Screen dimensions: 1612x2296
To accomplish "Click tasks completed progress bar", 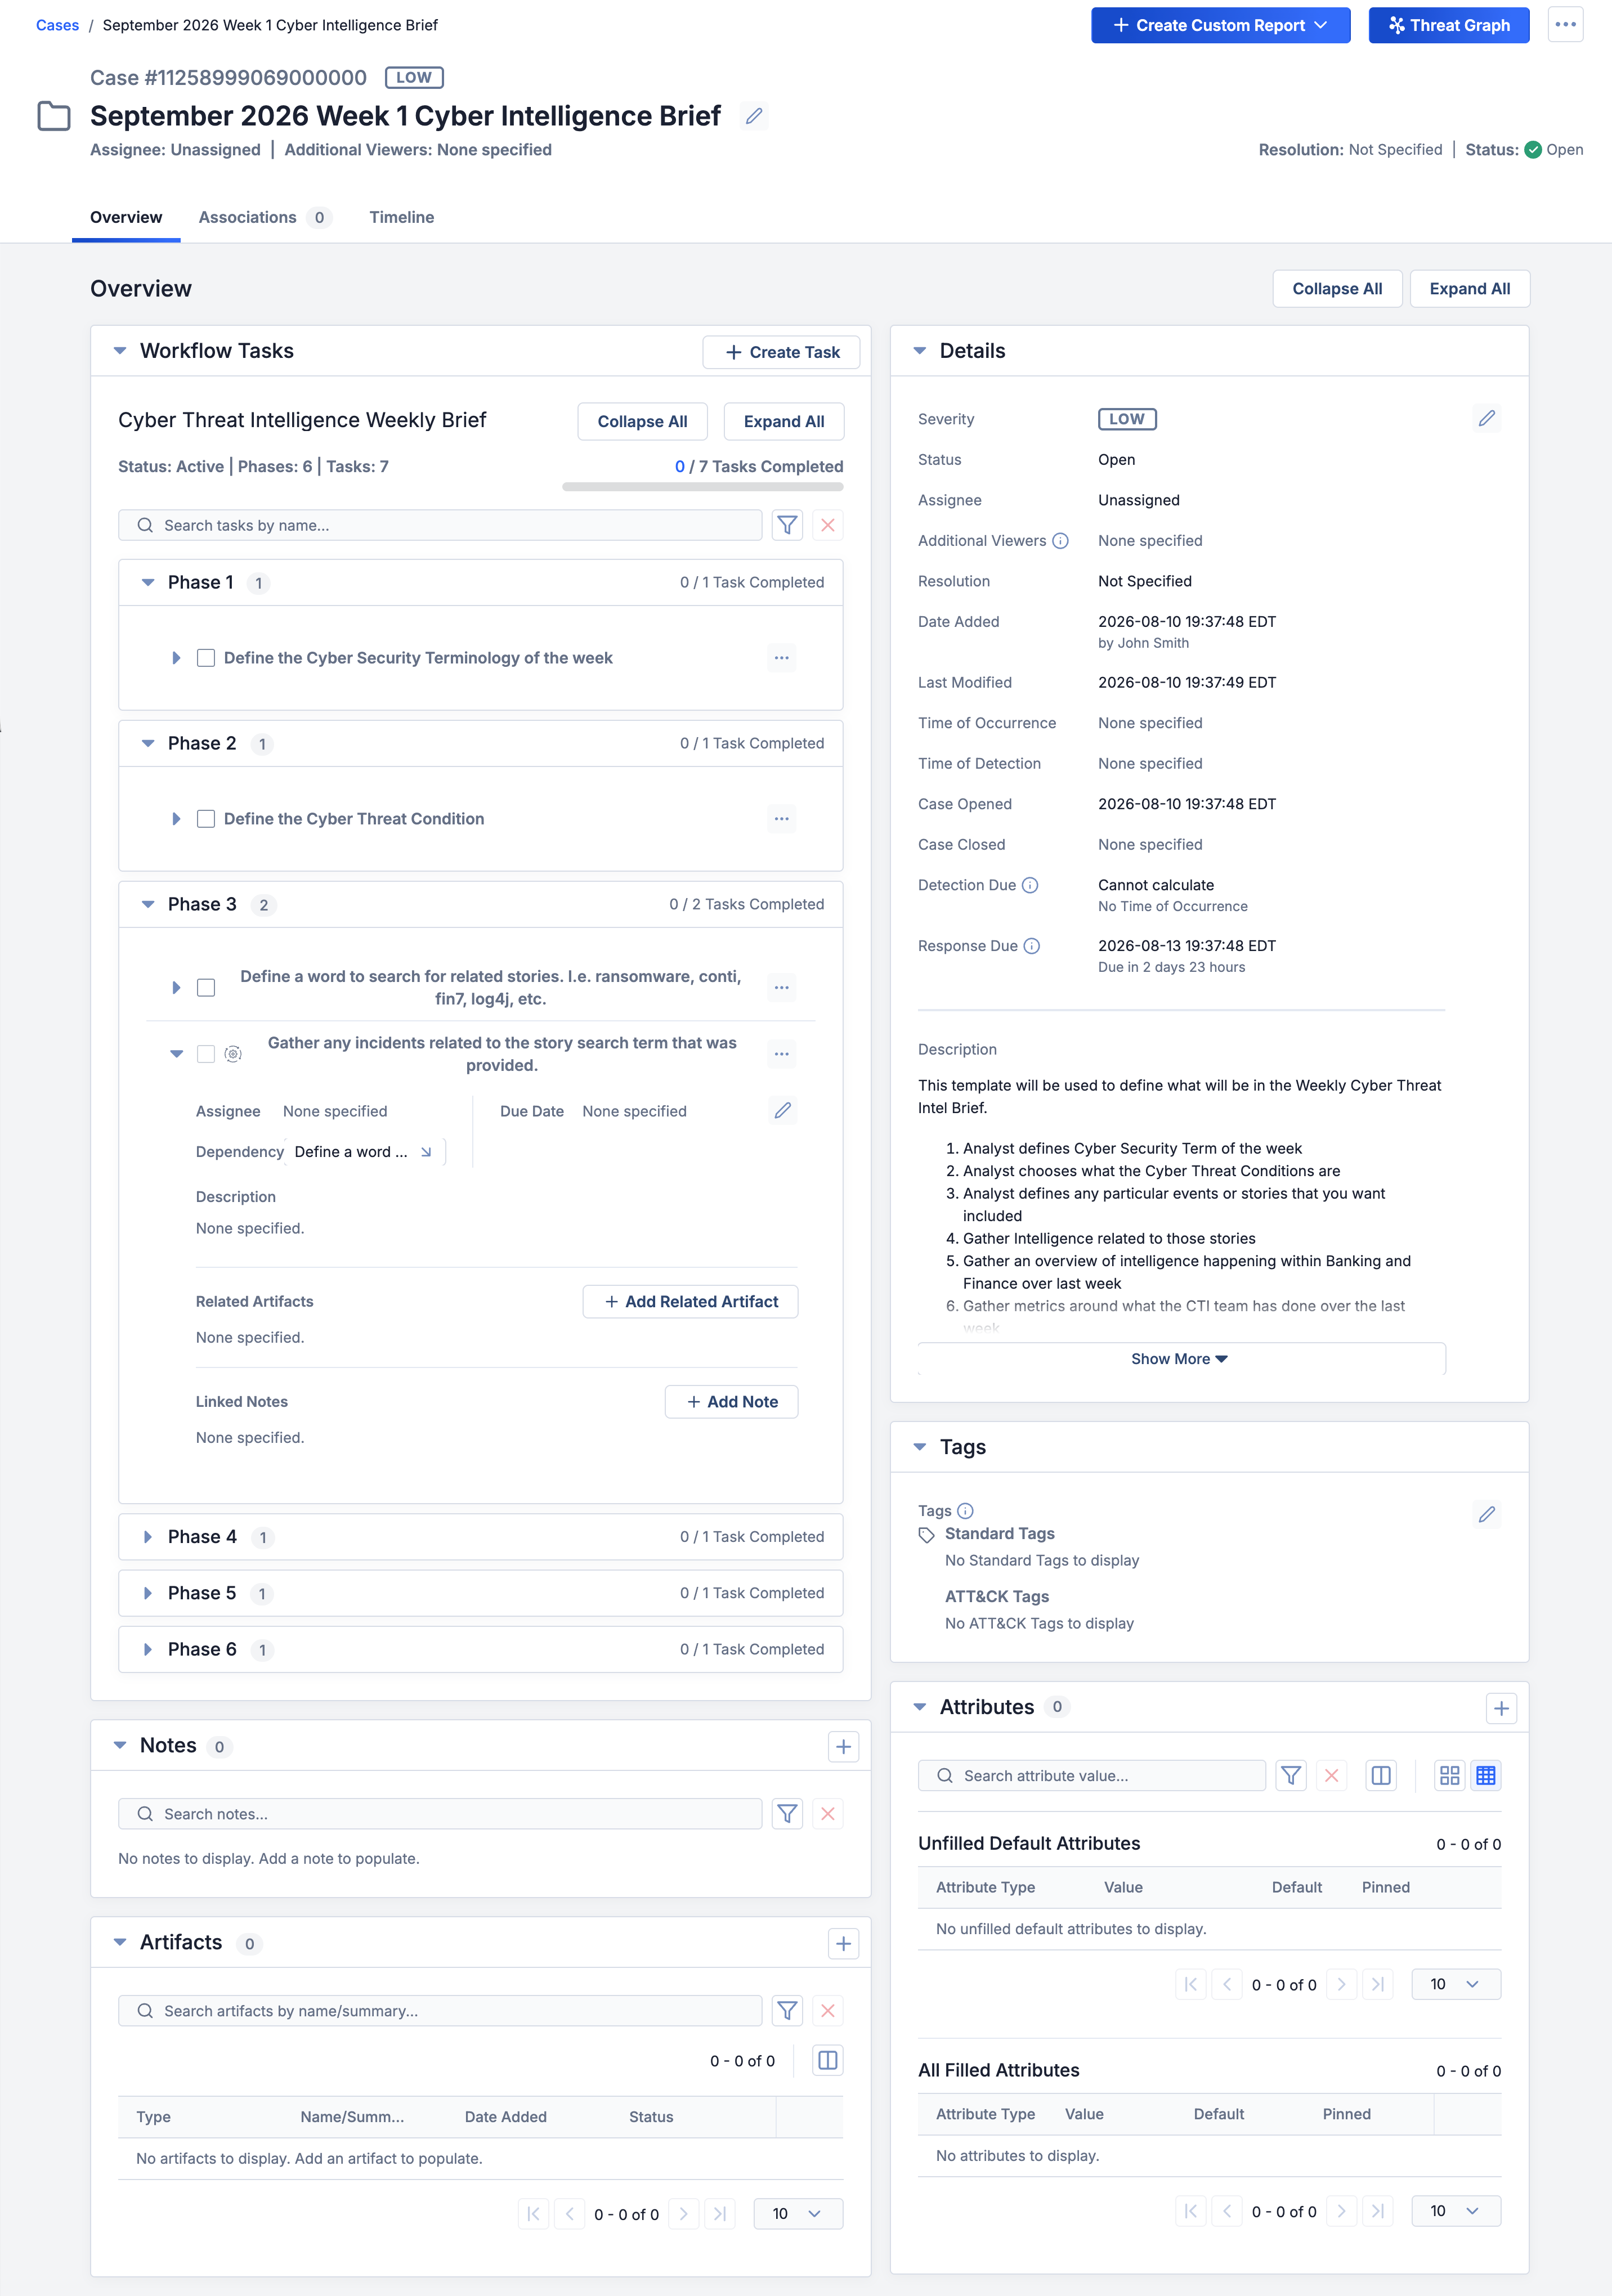I will [x=703, y=487].
